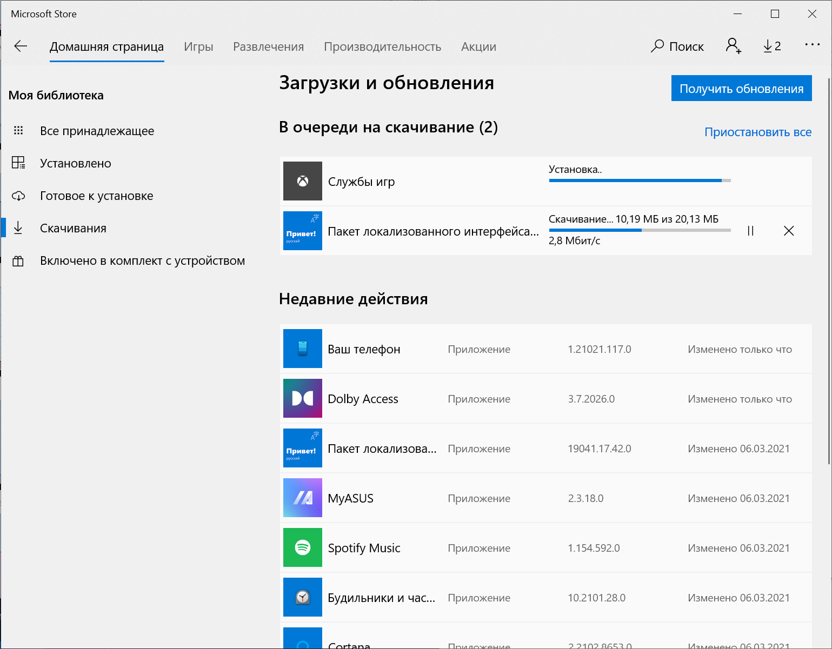Click version 3.7.2026.0 text
Image resolution: width=832 pixels, height=649 pixels.
(x=591, y=399)
